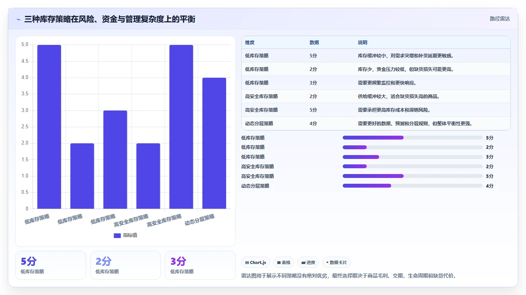The height and width of the screenshot is (295, 526).
Task: Click the 动态分层策略 4分 progress bar
Action: point(413,186)
